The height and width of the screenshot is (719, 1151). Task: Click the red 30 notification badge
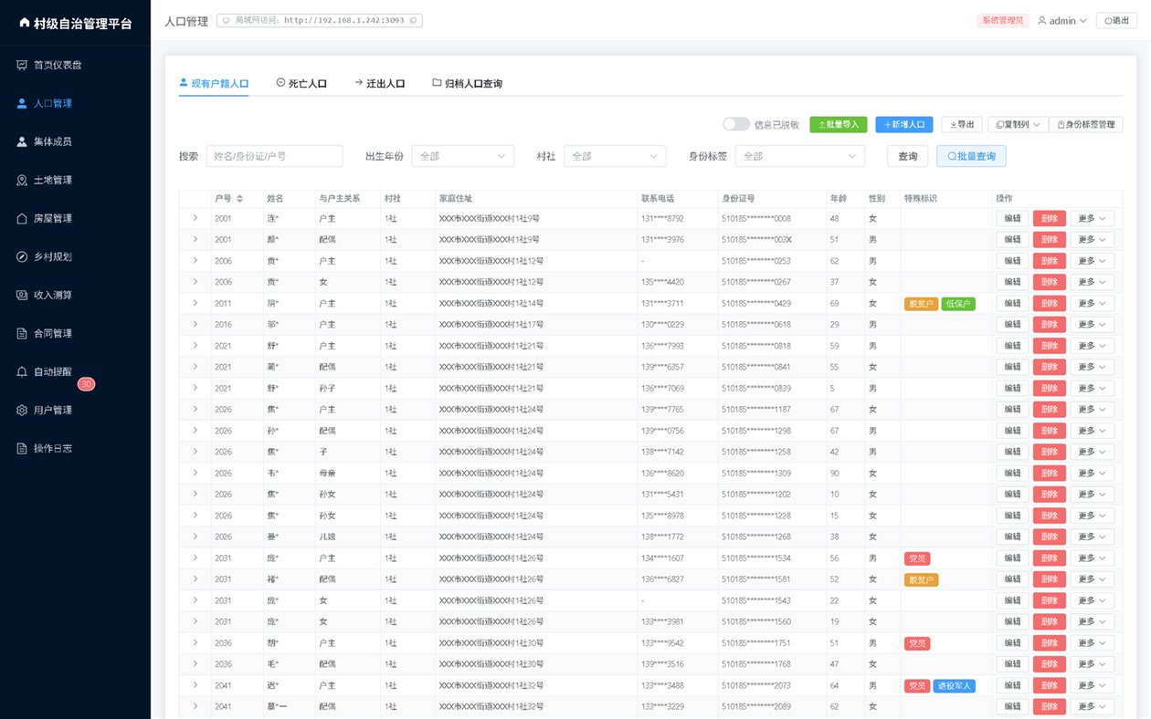coord(86,384)
